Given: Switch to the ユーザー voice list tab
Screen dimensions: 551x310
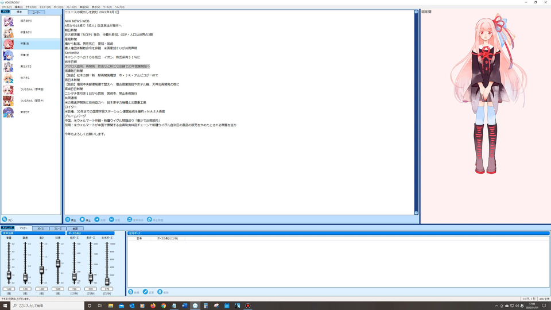Looking at the screenshot, I should tap(36, 12).
